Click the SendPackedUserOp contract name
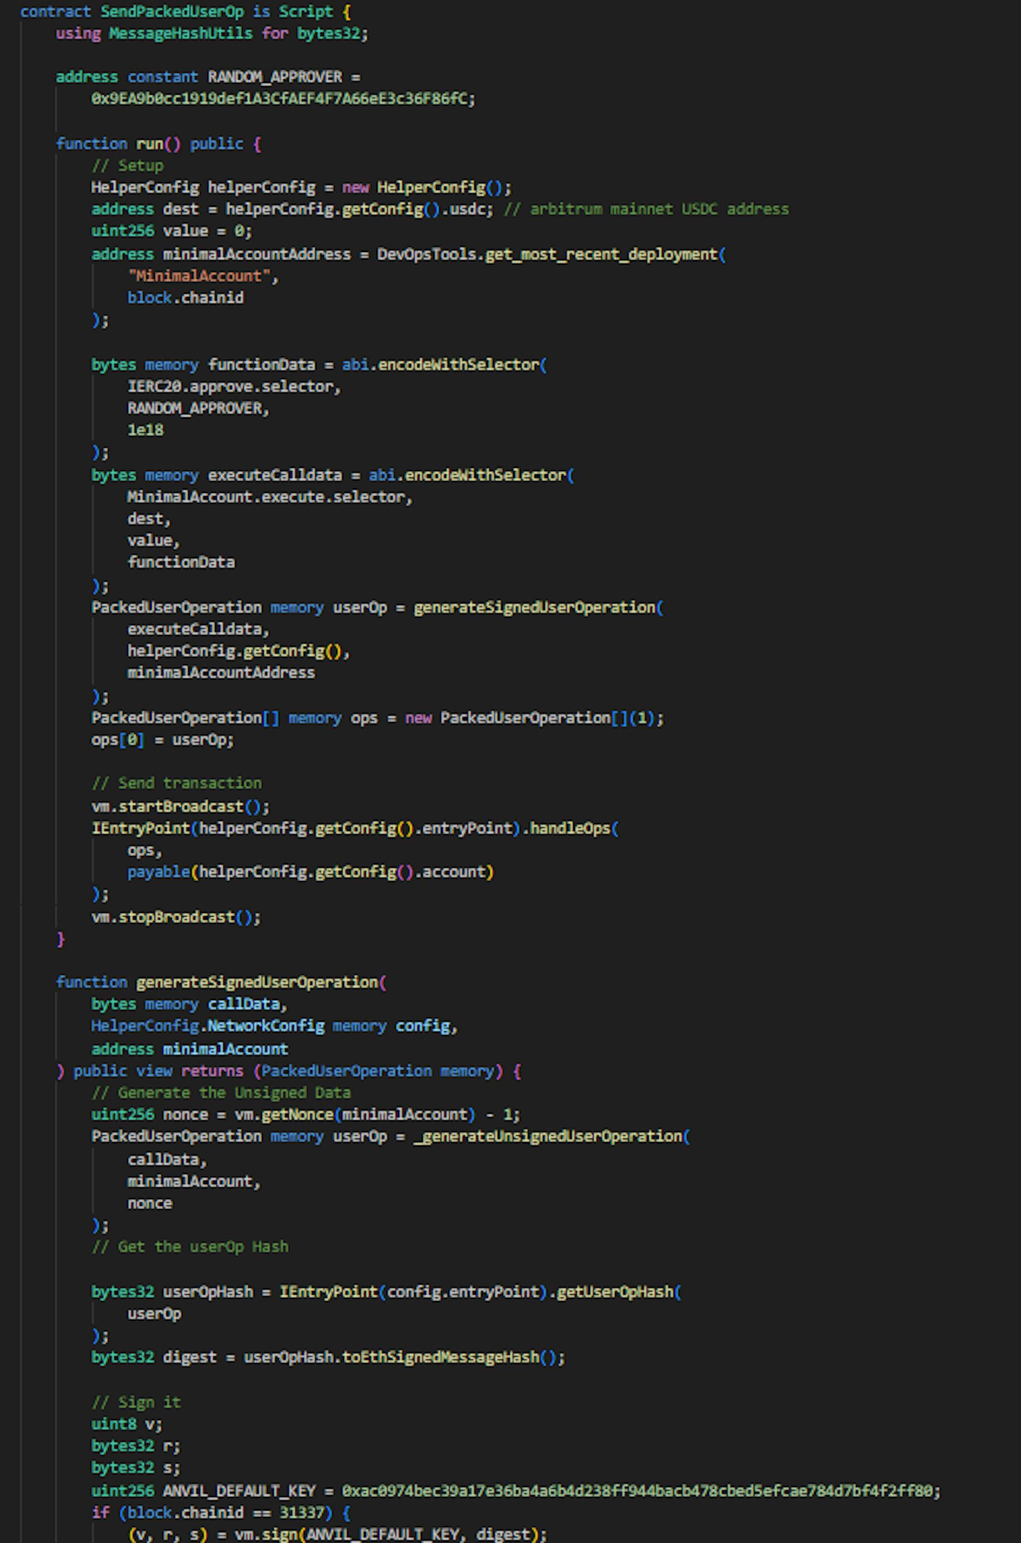 (171, 12)
